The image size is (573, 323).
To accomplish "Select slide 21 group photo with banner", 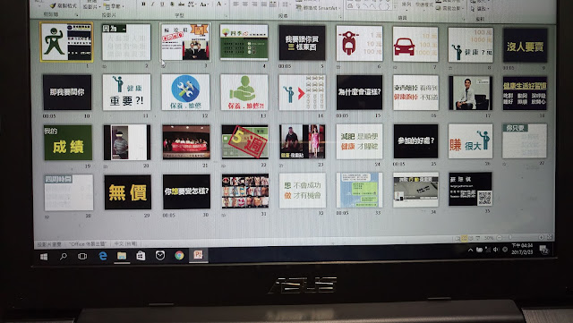I will pyautogui.click(x=186, y=142).
